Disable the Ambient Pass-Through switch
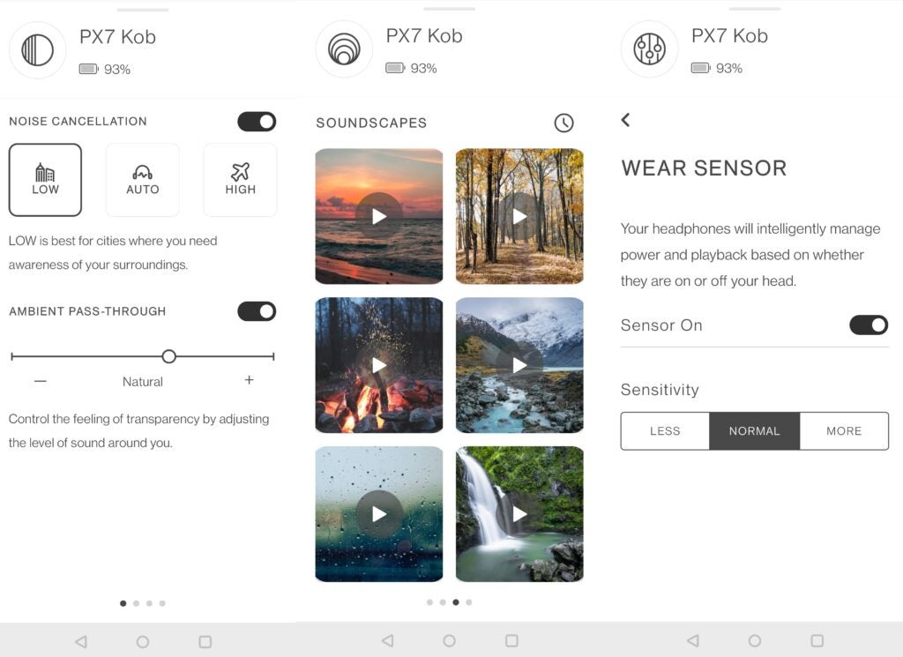Screen dimensions: 903x657 [x=257, y=311]
